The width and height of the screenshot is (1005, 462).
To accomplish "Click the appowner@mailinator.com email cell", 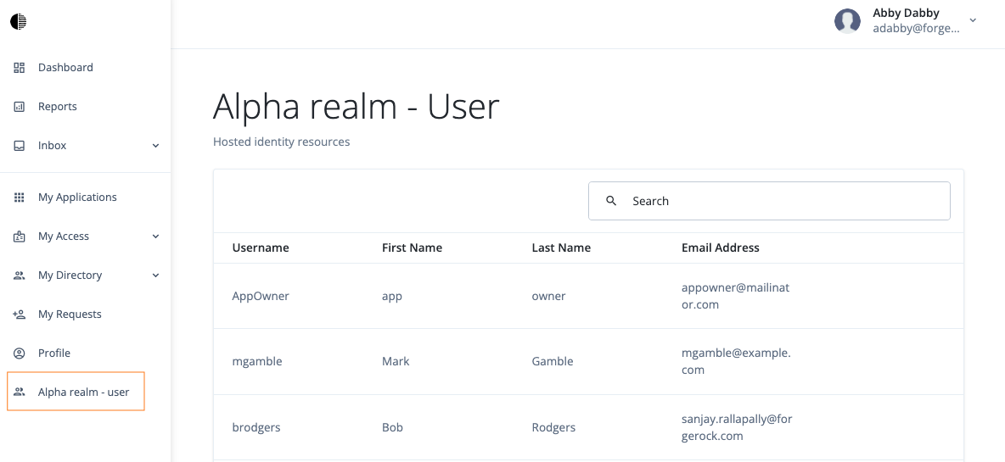I will [x=735, y=296].
